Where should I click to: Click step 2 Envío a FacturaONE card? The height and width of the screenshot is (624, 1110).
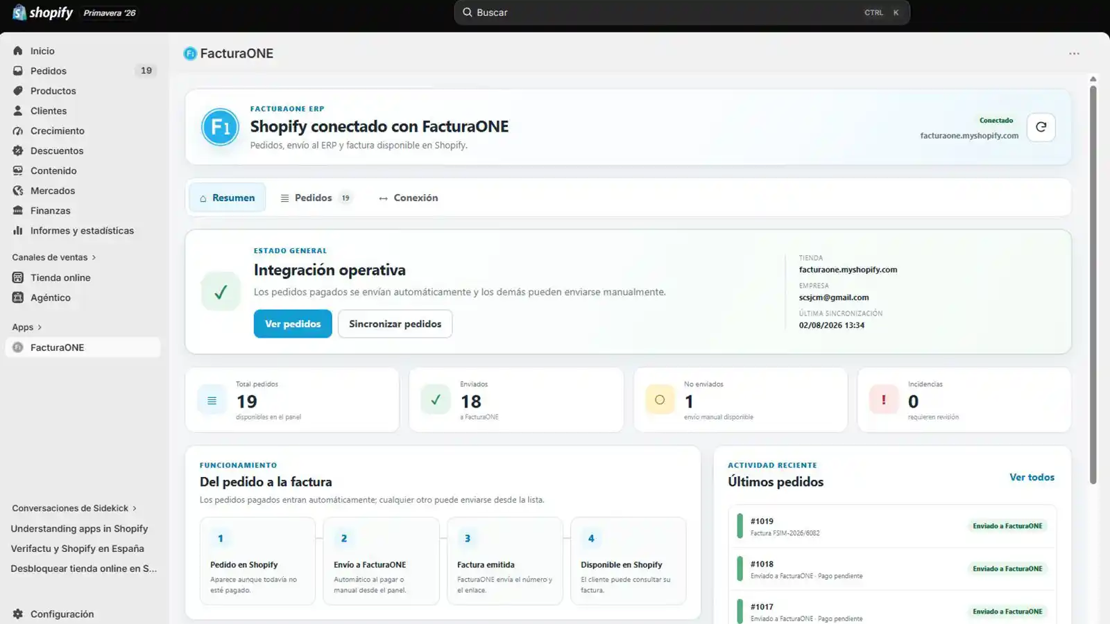point(381,561)
